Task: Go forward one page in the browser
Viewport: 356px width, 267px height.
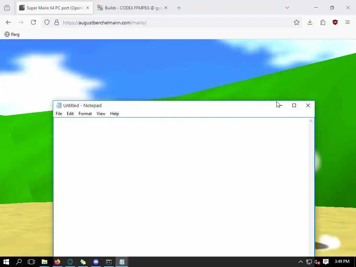Action: [x=21, y=22]
